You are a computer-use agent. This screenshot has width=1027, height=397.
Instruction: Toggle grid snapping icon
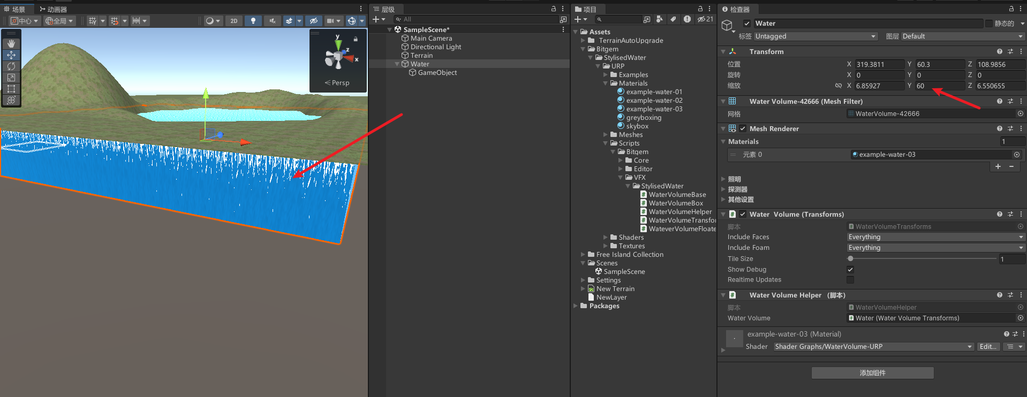115,21
